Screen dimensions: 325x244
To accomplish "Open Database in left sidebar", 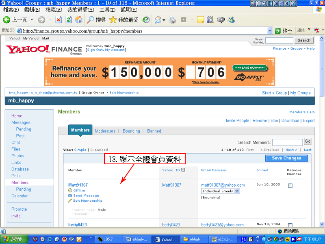I will (x=20, y=169).
